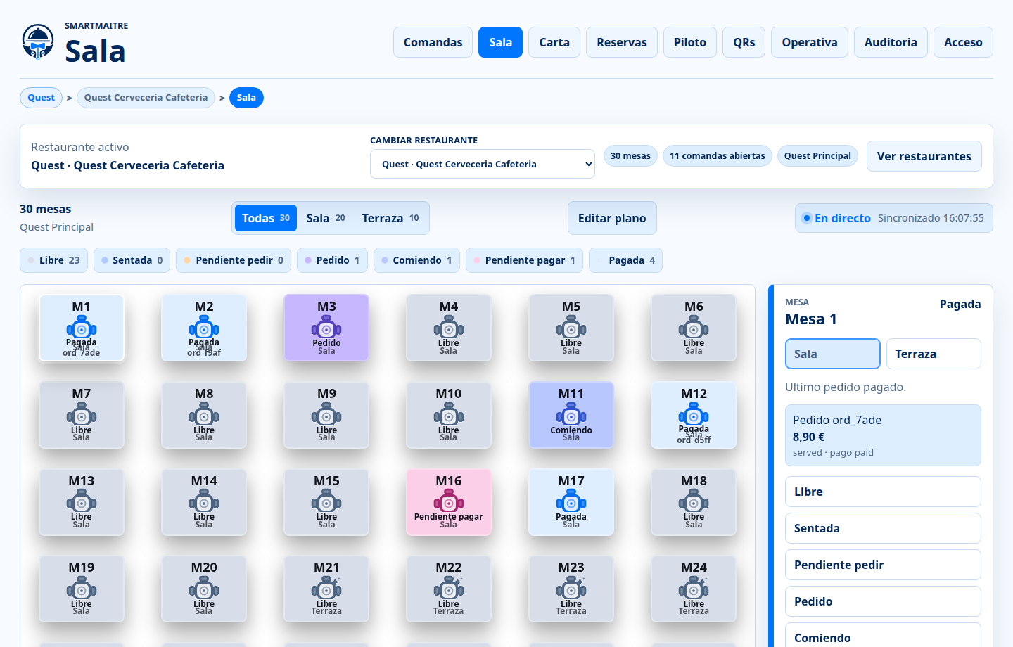1013x647 pixels.
Task: Set Mesa 1 status to Sentada
Action: click(883, 528)
